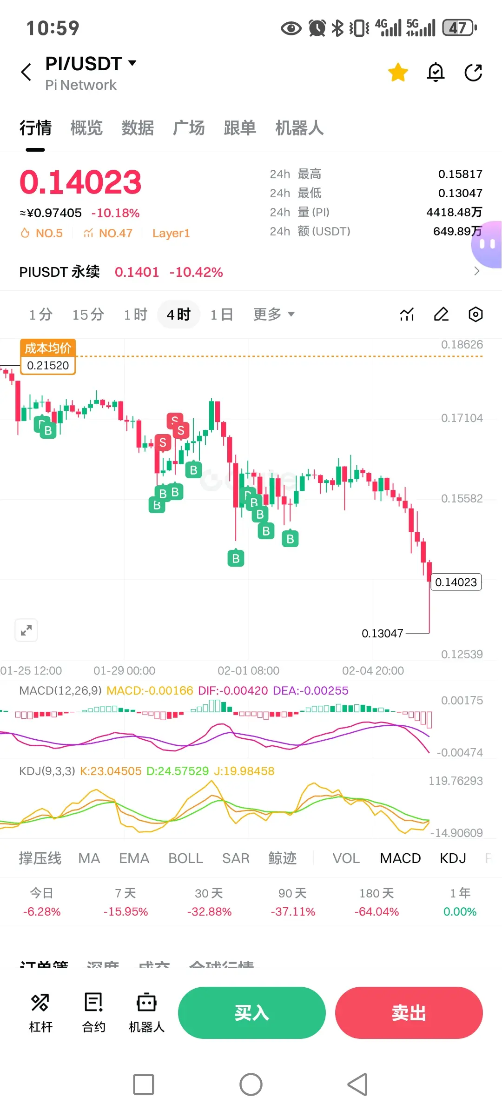Tap the 成本均价 0.21520 label
This screenshot has height=1111, width=502.
[x=48, y=357]
